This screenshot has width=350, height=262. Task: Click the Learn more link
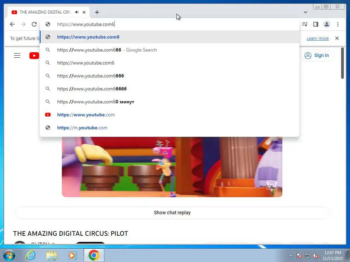318,38
